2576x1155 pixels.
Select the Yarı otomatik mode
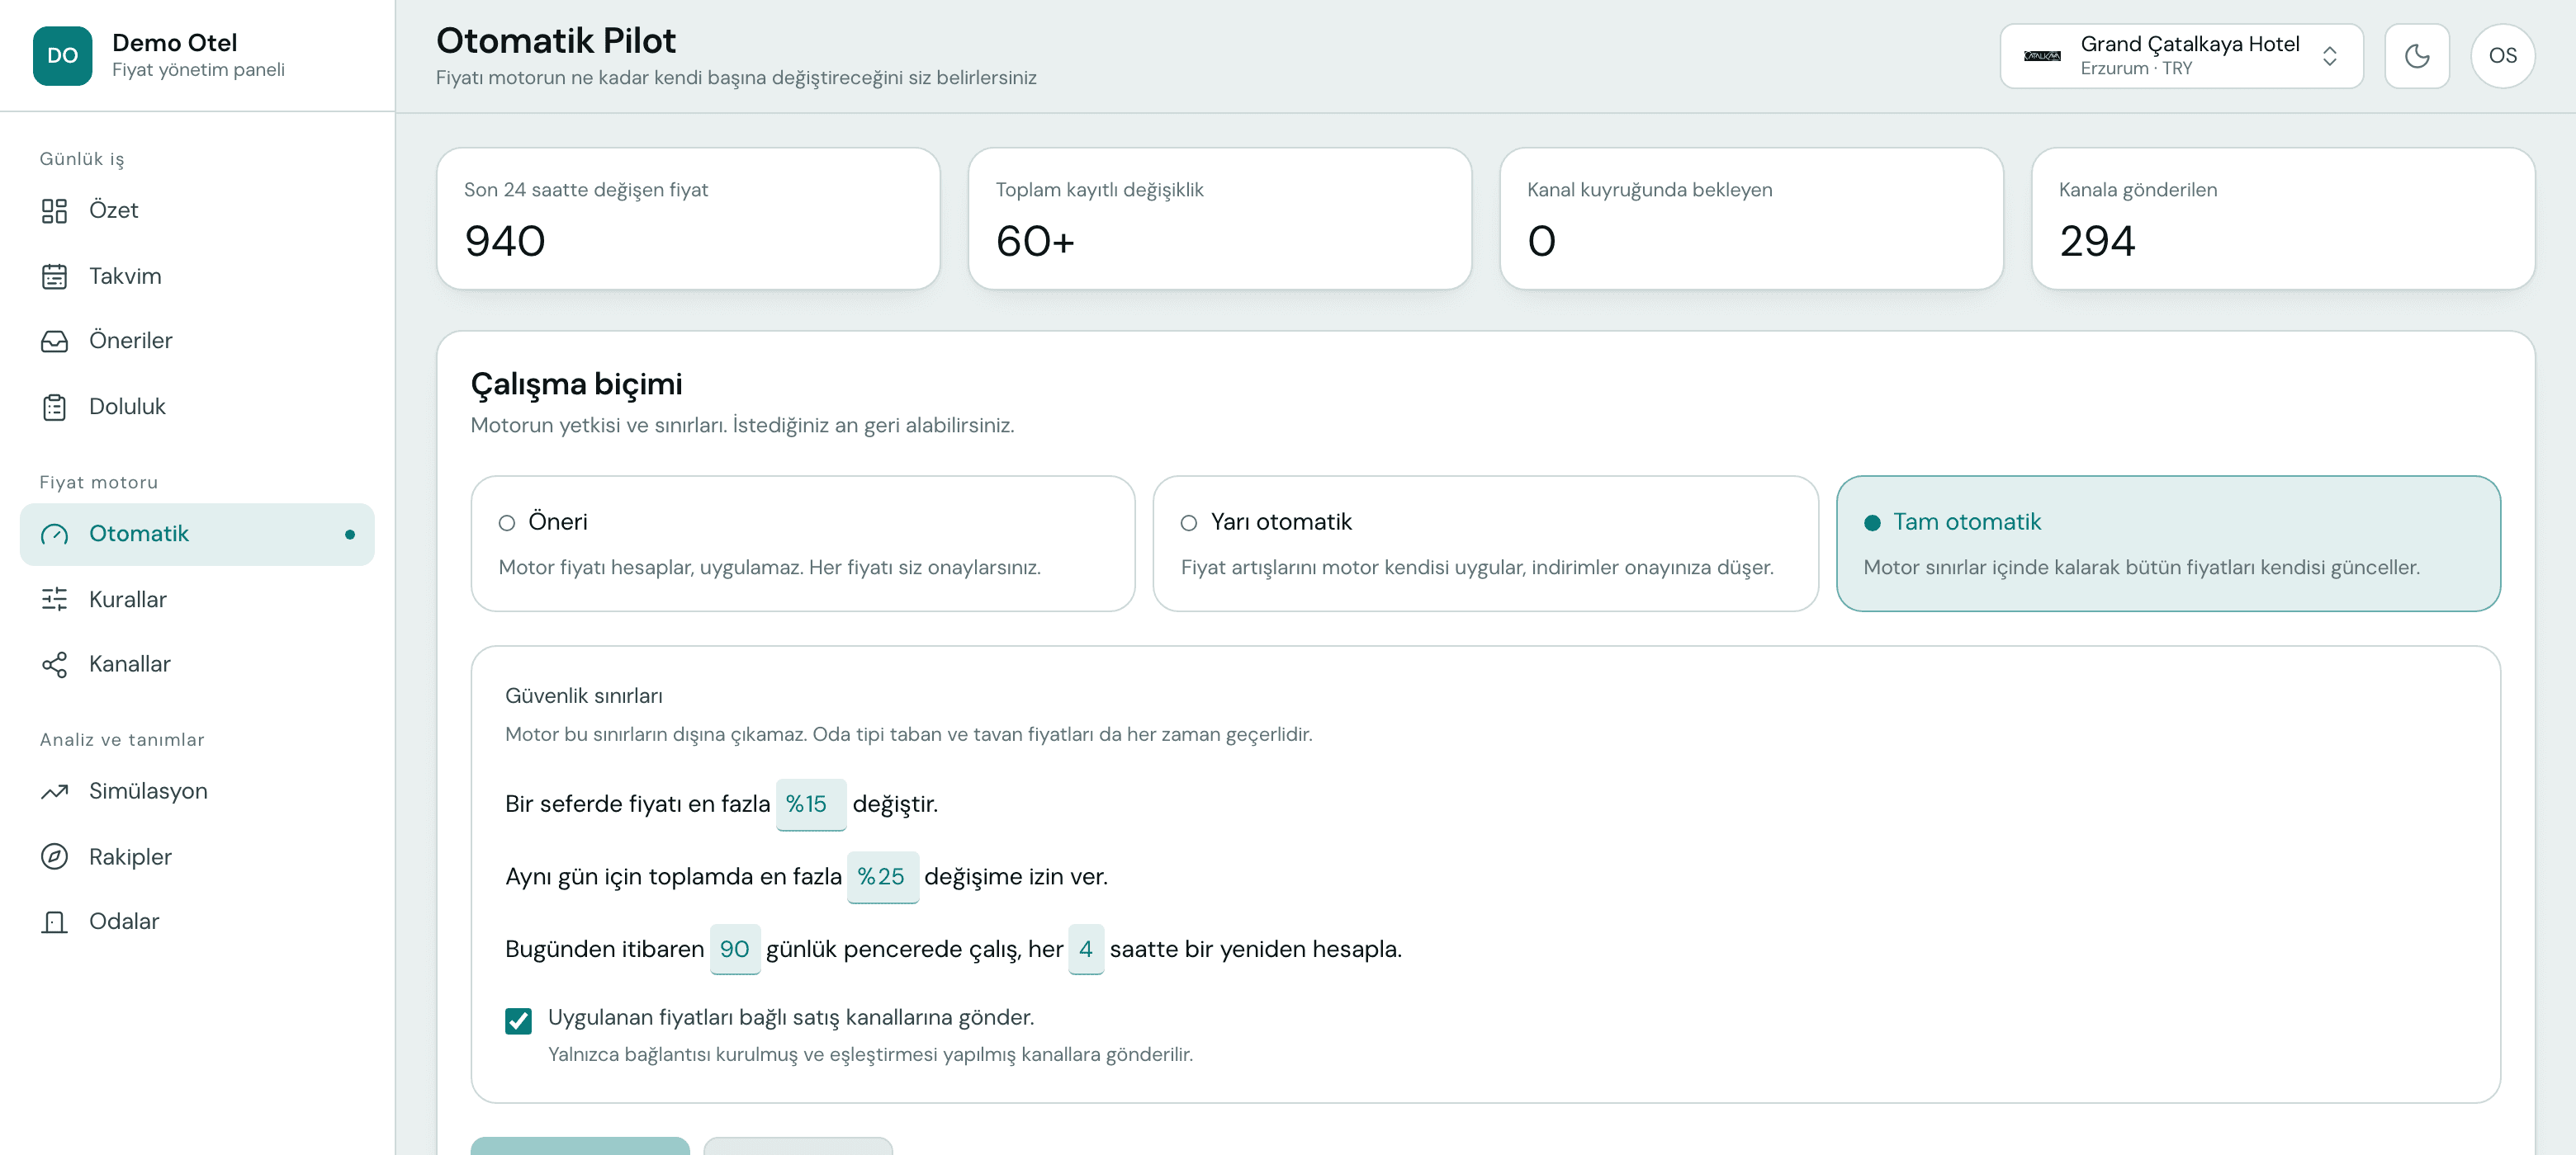[x=1485, y=544]
